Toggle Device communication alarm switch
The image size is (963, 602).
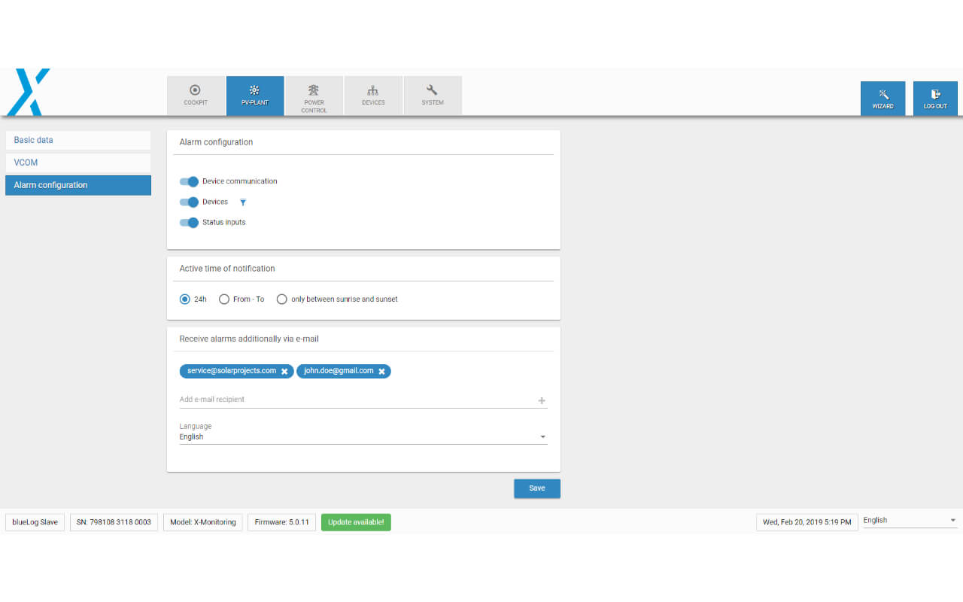[189, 181]
